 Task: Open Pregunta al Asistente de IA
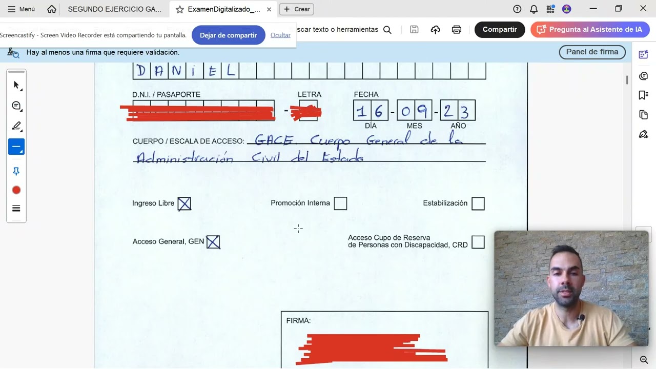pyautogui.click(x=590, y=30)
